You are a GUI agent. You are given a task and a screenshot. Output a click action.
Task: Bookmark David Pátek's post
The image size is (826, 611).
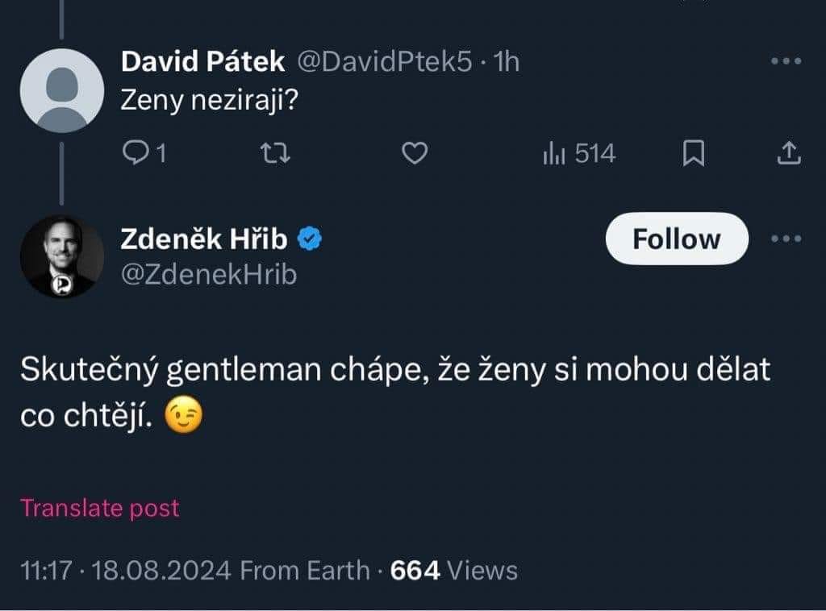point(693,152)
